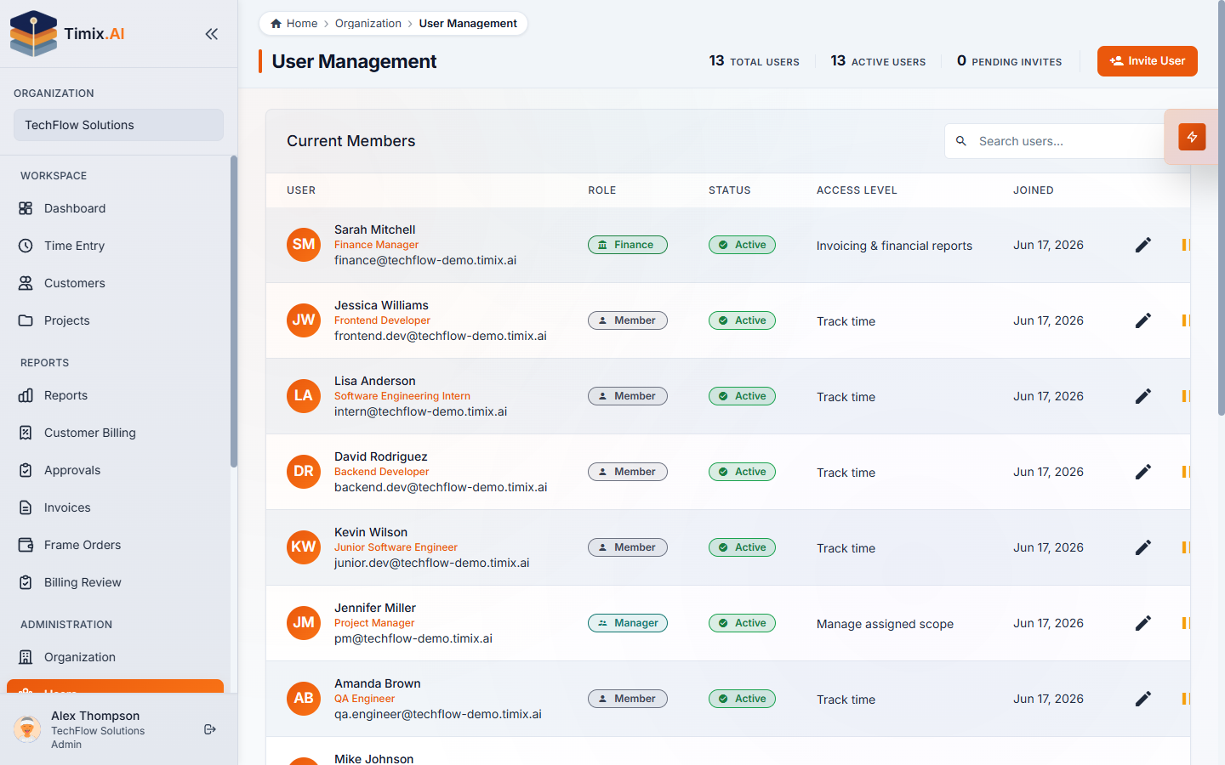Click David Rodriguez's name
This screenshot has width=1225, height=765.
click(381, 456)
